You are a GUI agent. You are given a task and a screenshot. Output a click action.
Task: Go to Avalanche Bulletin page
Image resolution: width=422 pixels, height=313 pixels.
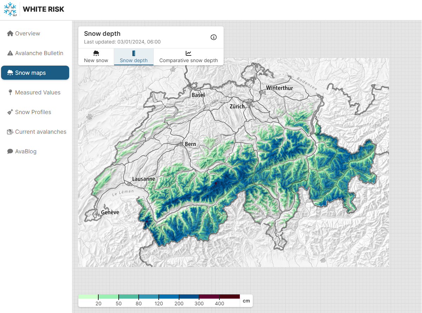(39, 53)
